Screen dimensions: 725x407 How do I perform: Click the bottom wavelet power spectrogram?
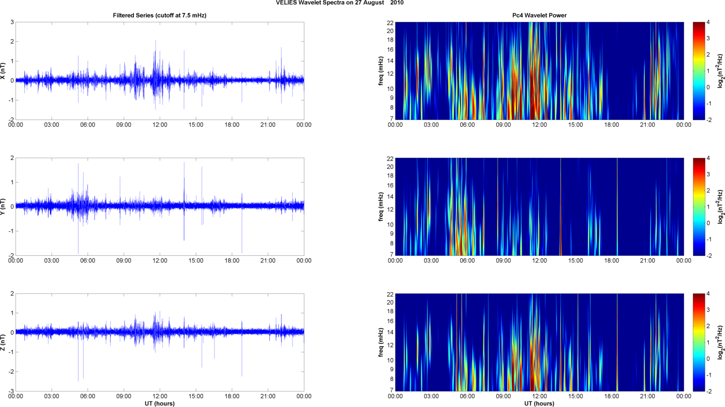point(539,342)
